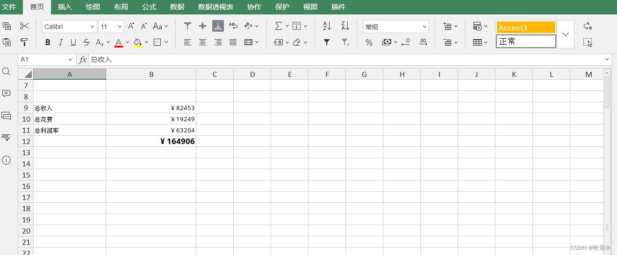Increase font size with the larger A icon
This screenshot has height=255, width=617.
[x=131, y=26]
